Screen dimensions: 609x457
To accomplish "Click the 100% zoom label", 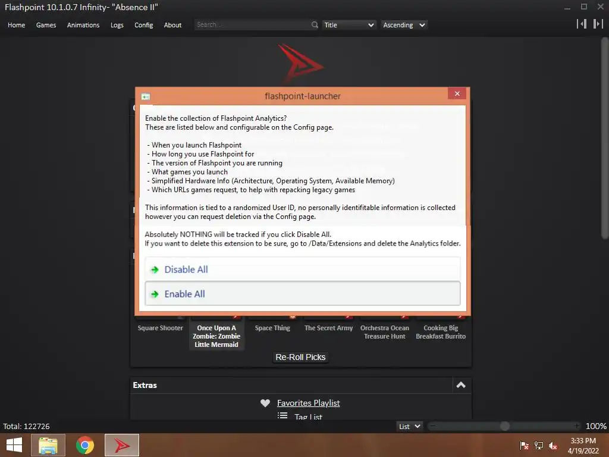I will click(x=596, y=426).
